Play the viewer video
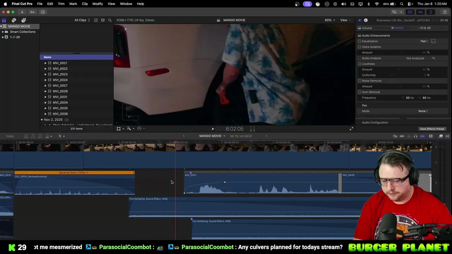The height and width of the screenshot is (254, 452). click(x=213, y=129)
